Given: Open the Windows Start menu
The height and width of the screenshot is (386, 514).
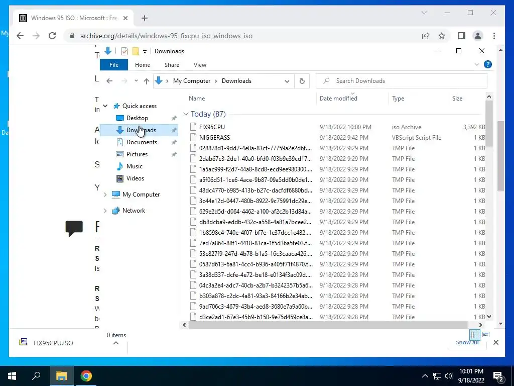Looking at the screenshot, I should tap(12, 376).
